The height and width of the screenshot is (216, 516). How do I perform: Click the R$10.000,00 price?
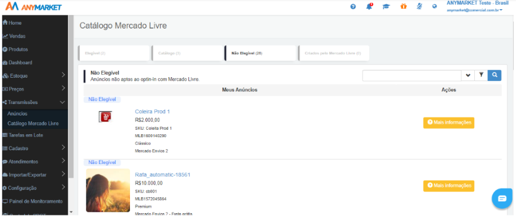[149, 183]
